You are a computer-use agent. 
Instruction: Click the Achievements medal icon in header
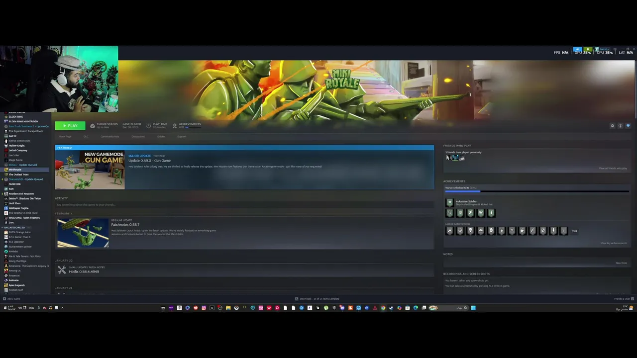tap(175, 126)
